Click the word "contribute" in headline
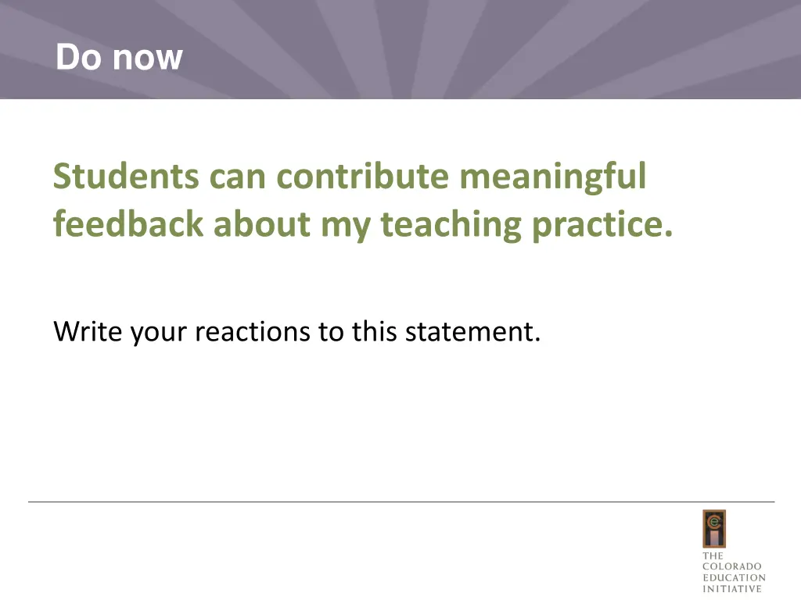 point(363,176)
